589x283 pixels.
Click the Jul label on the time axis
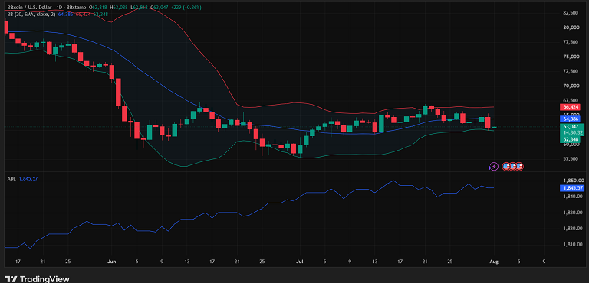pyautogui.click(x=300, y=262)
